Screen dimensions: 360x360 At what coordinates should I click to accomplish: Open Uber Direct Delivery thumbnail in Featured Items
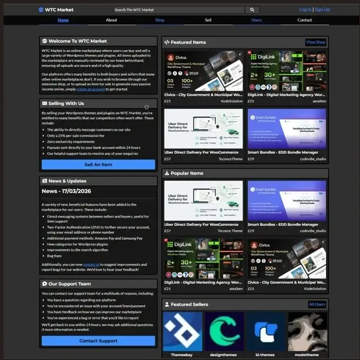[203, 129]
